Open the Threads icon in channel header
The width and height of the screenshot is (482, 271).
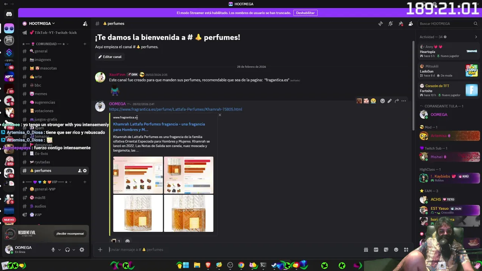coord(380,24)
